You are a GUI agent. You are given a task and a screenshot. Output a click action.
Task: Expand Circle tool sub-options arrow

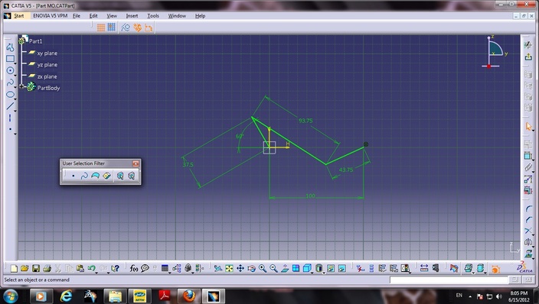pyautogui.click(x=15, y=76)
